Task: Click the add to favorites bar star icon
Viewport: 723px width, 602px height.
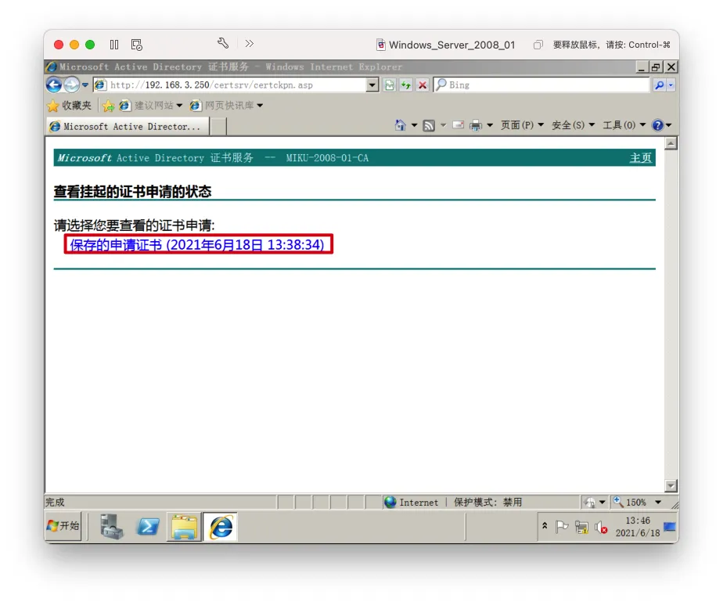Action: (x=108, y=106)
